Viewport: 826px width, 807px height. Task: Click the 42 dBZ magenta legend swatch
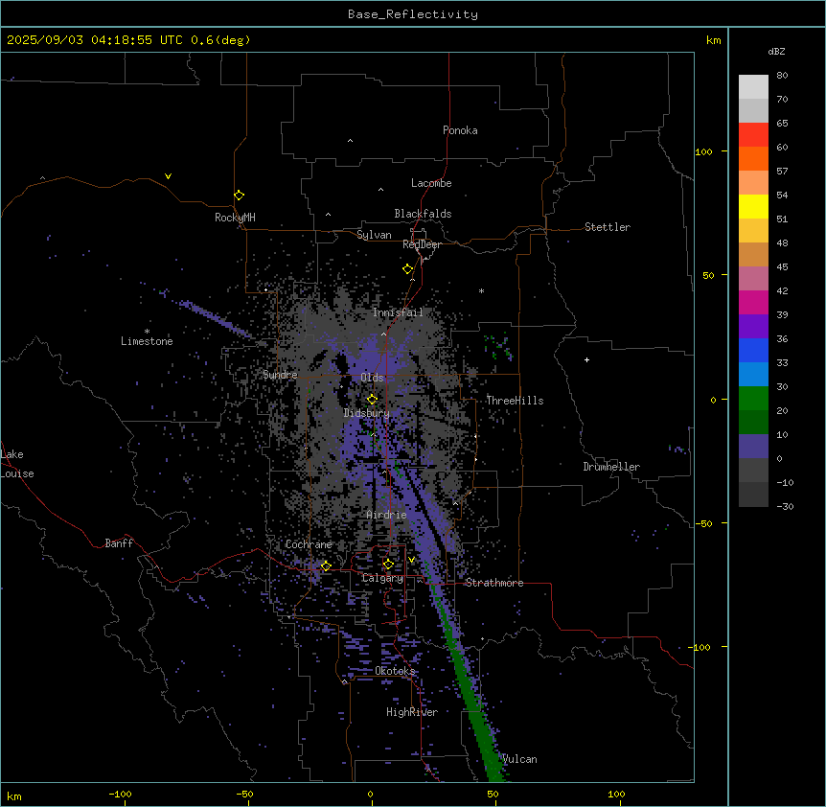753,302
